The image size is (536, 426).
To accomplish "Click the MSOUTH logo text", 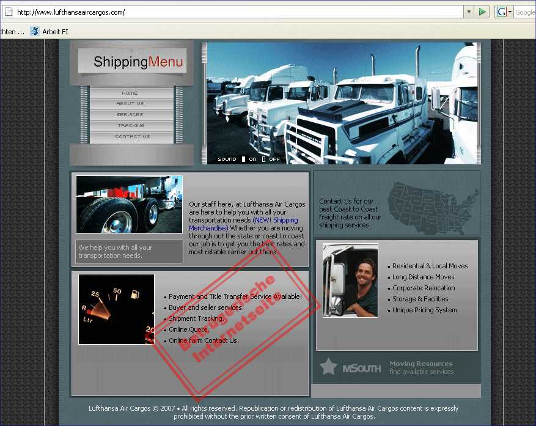I will click(x=361, y=368).
